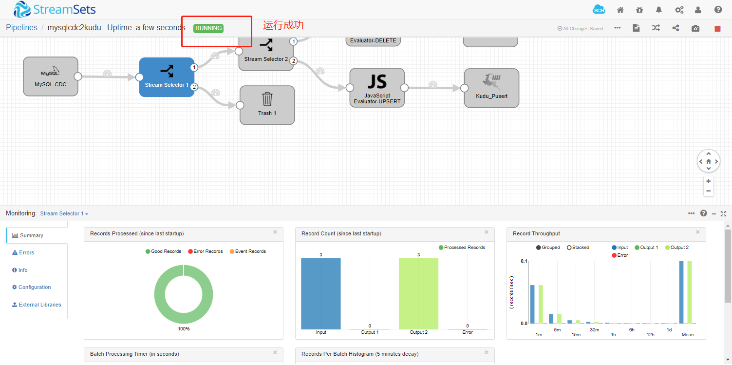Toggle Good Records legend item
732x365 pixels.
tap(163, 251)
